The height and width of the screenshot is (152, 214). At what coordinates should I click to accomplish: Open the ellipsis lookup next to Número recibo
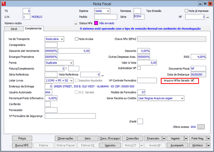point(76,23)
